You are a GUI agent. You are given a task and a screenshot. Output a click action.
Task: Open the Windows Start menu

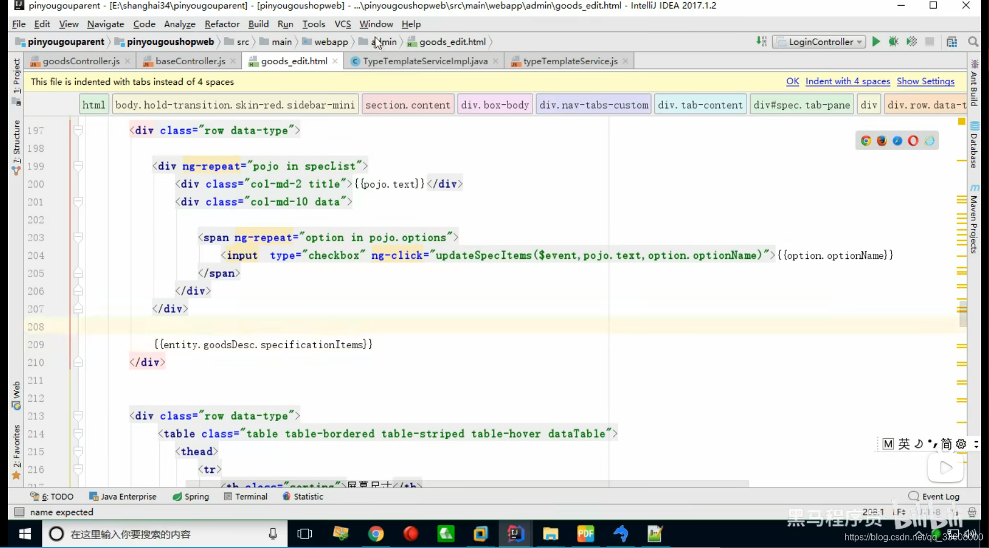pyautogui.click(x=25, y=534)
